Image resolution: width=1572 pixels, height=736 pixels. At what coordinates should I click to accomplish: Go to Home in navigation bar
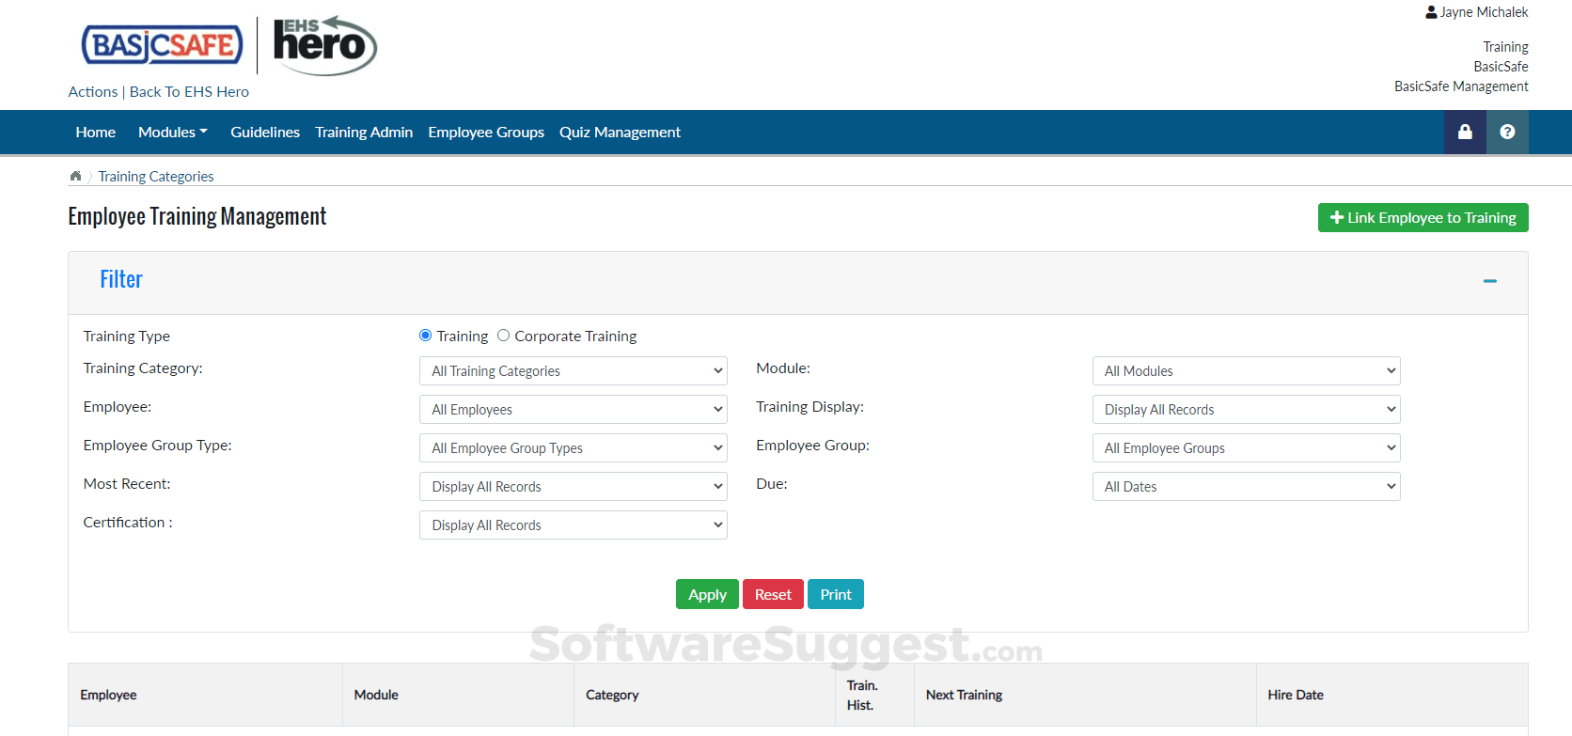[96, 133]
